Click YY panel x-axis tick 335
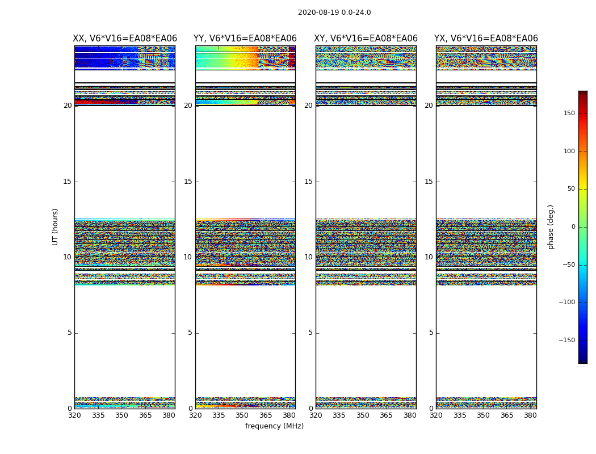Screen dimensions: 596x454 click(219, 415)
